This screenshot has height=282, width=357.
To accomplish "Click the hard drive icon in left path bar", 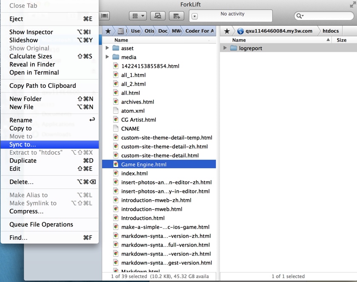I will [121, 31].
